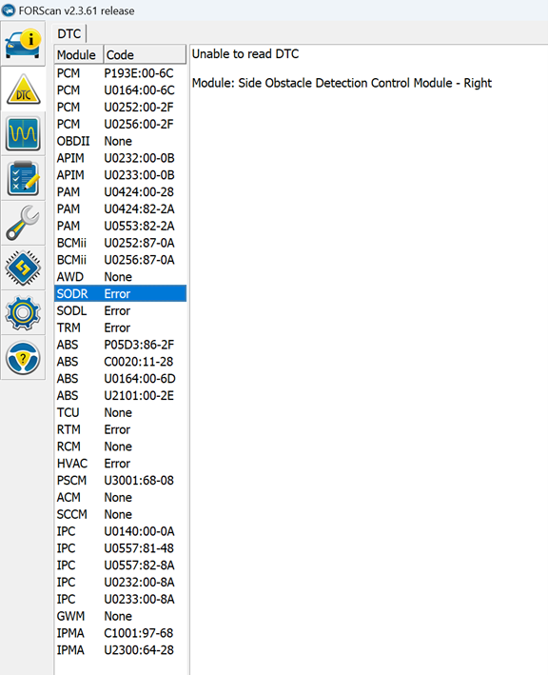Select the highlighted SODR Error row
548x675 pixels.
click(x=121, y=293)
